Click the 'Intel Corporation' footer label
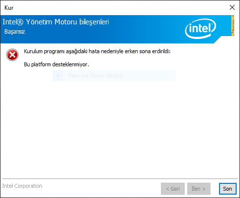Viewport: 240px width, 198px height. point(22,186)
